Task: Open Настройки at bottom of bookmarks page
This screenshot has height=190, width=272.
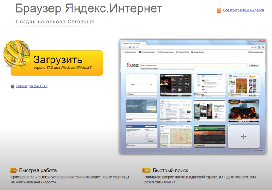Action: point(258,151)
